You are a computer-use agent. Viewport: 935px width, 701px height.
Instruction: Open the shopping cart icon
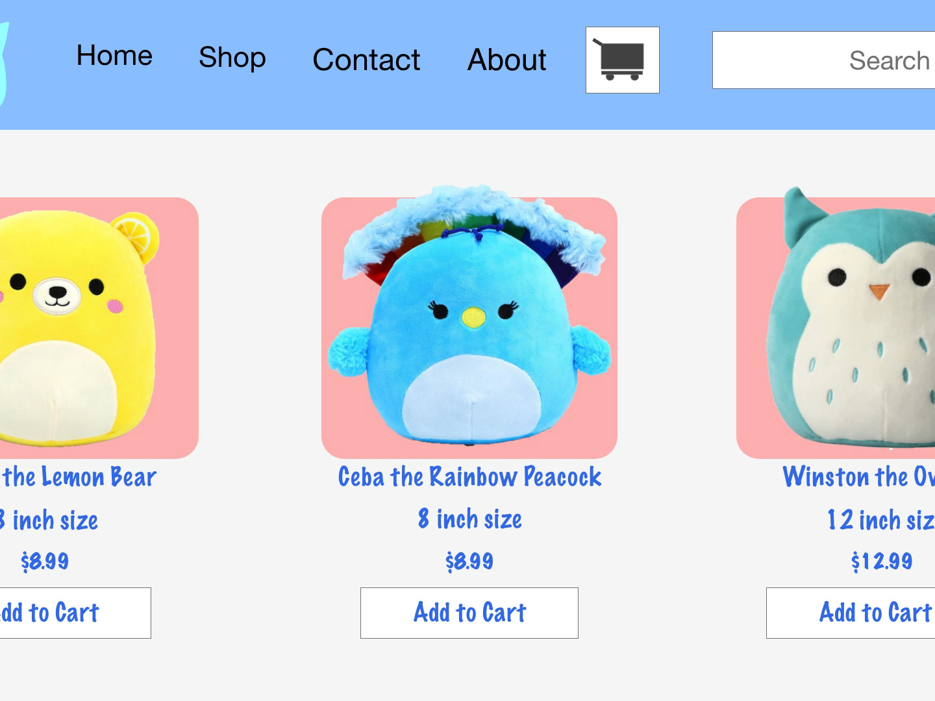point(622,60)
